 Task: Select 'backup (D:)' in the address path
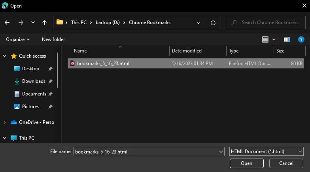pos(108,22)
